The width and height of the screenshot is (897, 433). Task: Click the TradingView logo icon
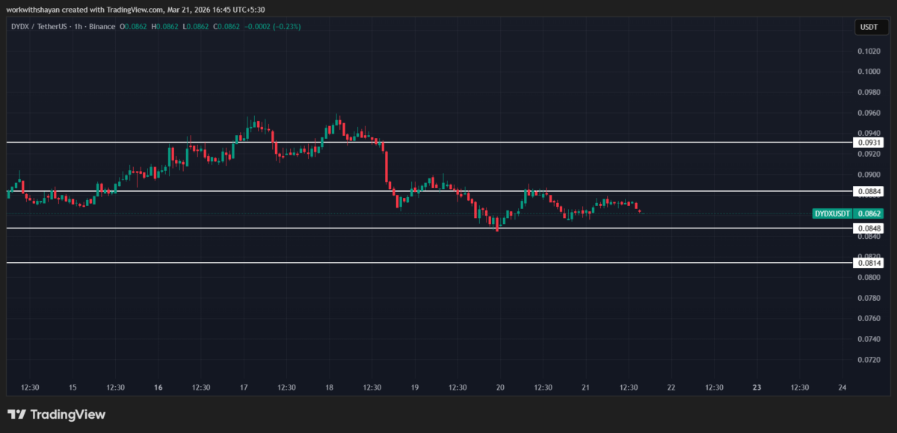pyautogui.click(x=16, y=414)
